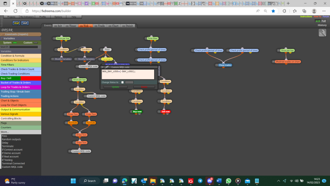
Task: Expand the Constants (Inputs) section
Action: coord(21,34)
